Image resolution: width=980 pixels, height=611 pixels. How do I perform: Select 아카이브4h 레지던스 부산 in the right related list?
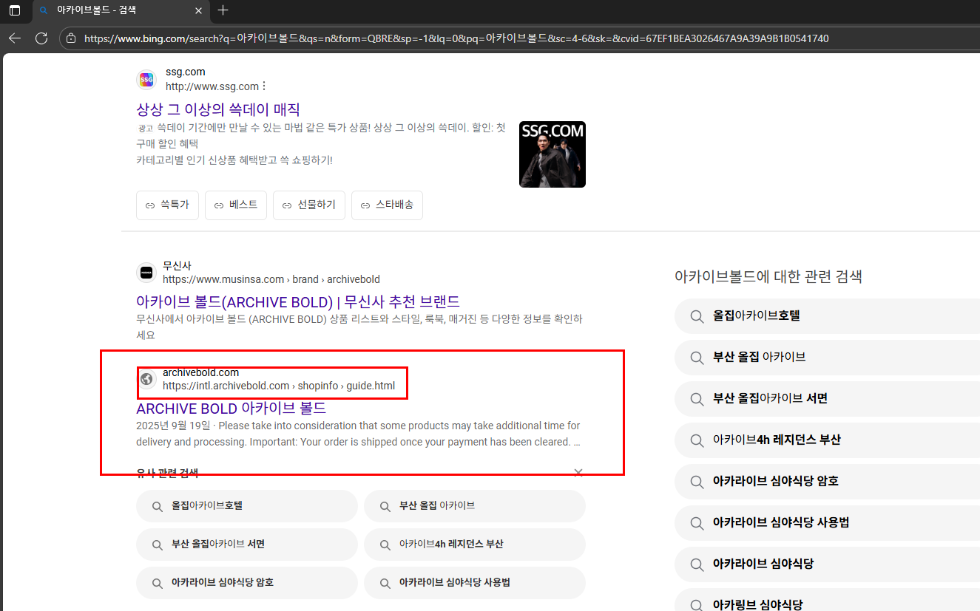click(x=827, y=440)
